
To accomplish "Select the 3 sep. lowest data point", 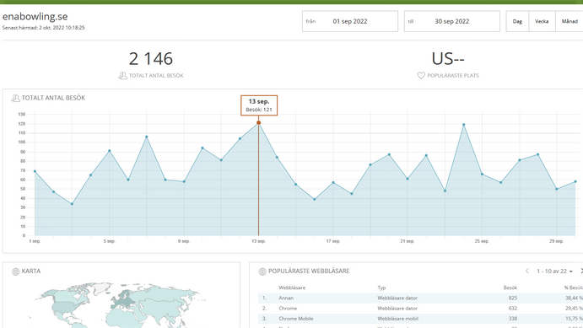I will point(72,204).
